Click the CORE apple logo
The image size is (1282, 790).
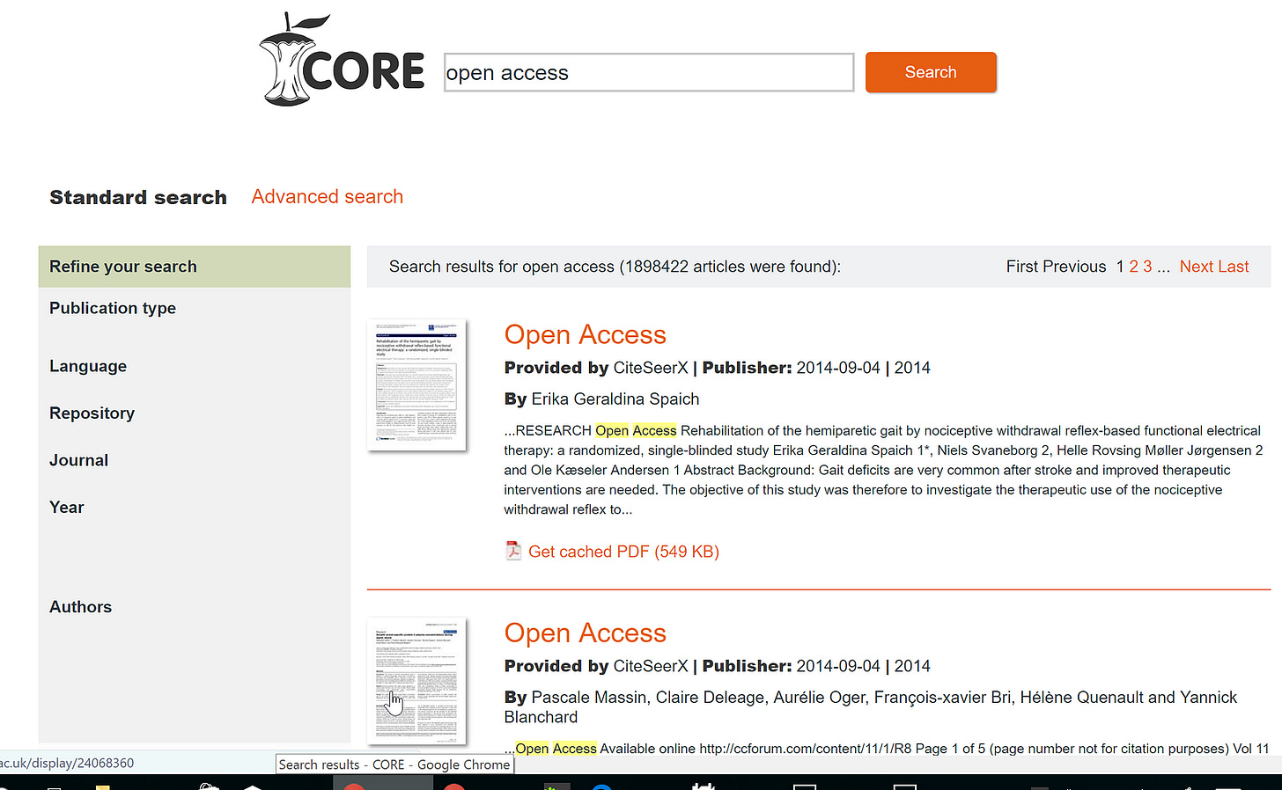click(x=343, y=60)
